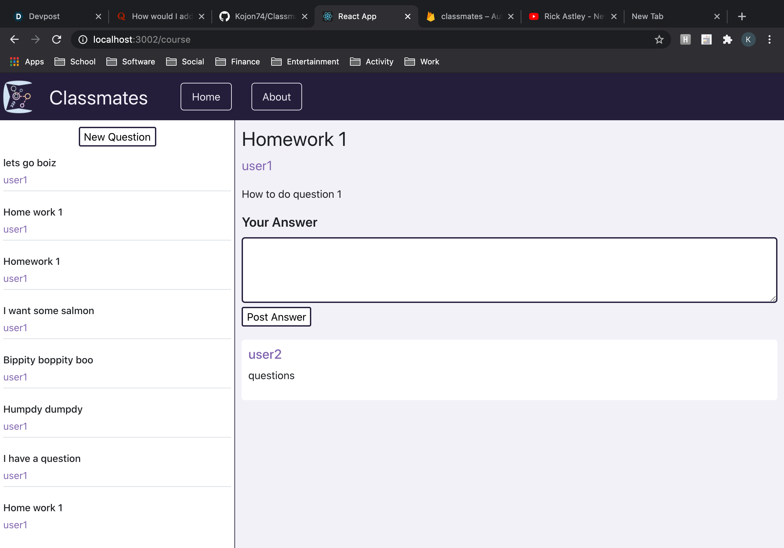Open the 'I want some salmon' question
This screenshot has height=548, width=784.
(49, 311)
